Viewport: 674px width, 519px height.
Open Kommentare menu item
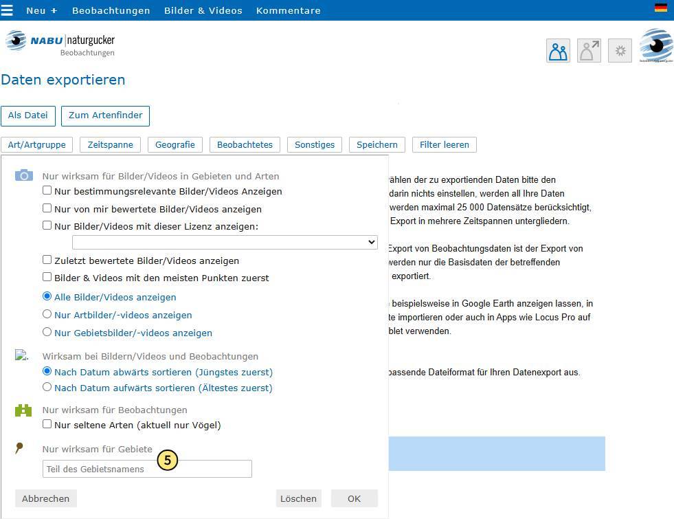(289, 10)
